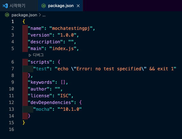This screenshot has width=182, height=139.
Task: Switch to the 시작하기 tab
Action: click(x=19, y=5)
